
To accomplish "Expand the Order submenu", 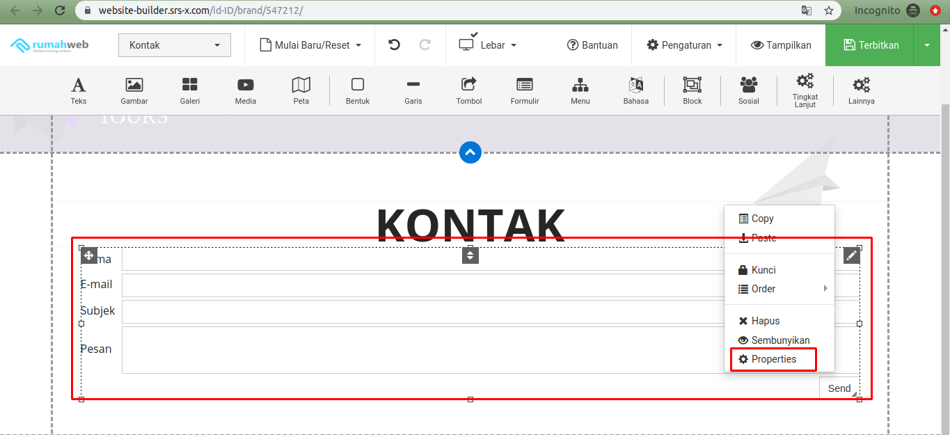I will pos(779,289).
